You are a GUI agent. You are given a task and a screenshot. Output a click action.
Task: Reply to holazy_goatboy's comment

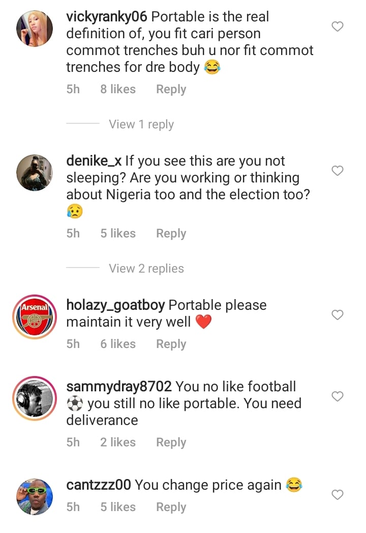pyautogui.click(x=171, y=344)
